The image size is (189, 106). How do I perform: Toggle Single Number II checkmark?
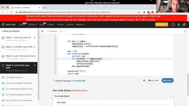3,77
